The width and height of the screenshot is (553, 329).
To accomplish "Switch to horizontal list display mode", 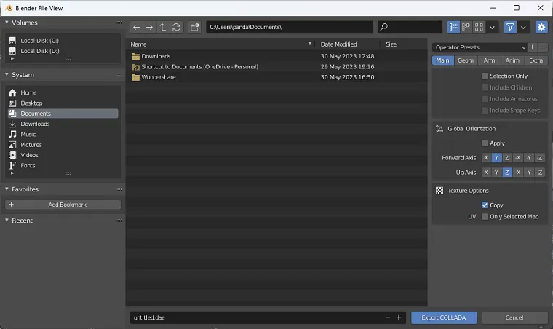I will pos(466,27).
